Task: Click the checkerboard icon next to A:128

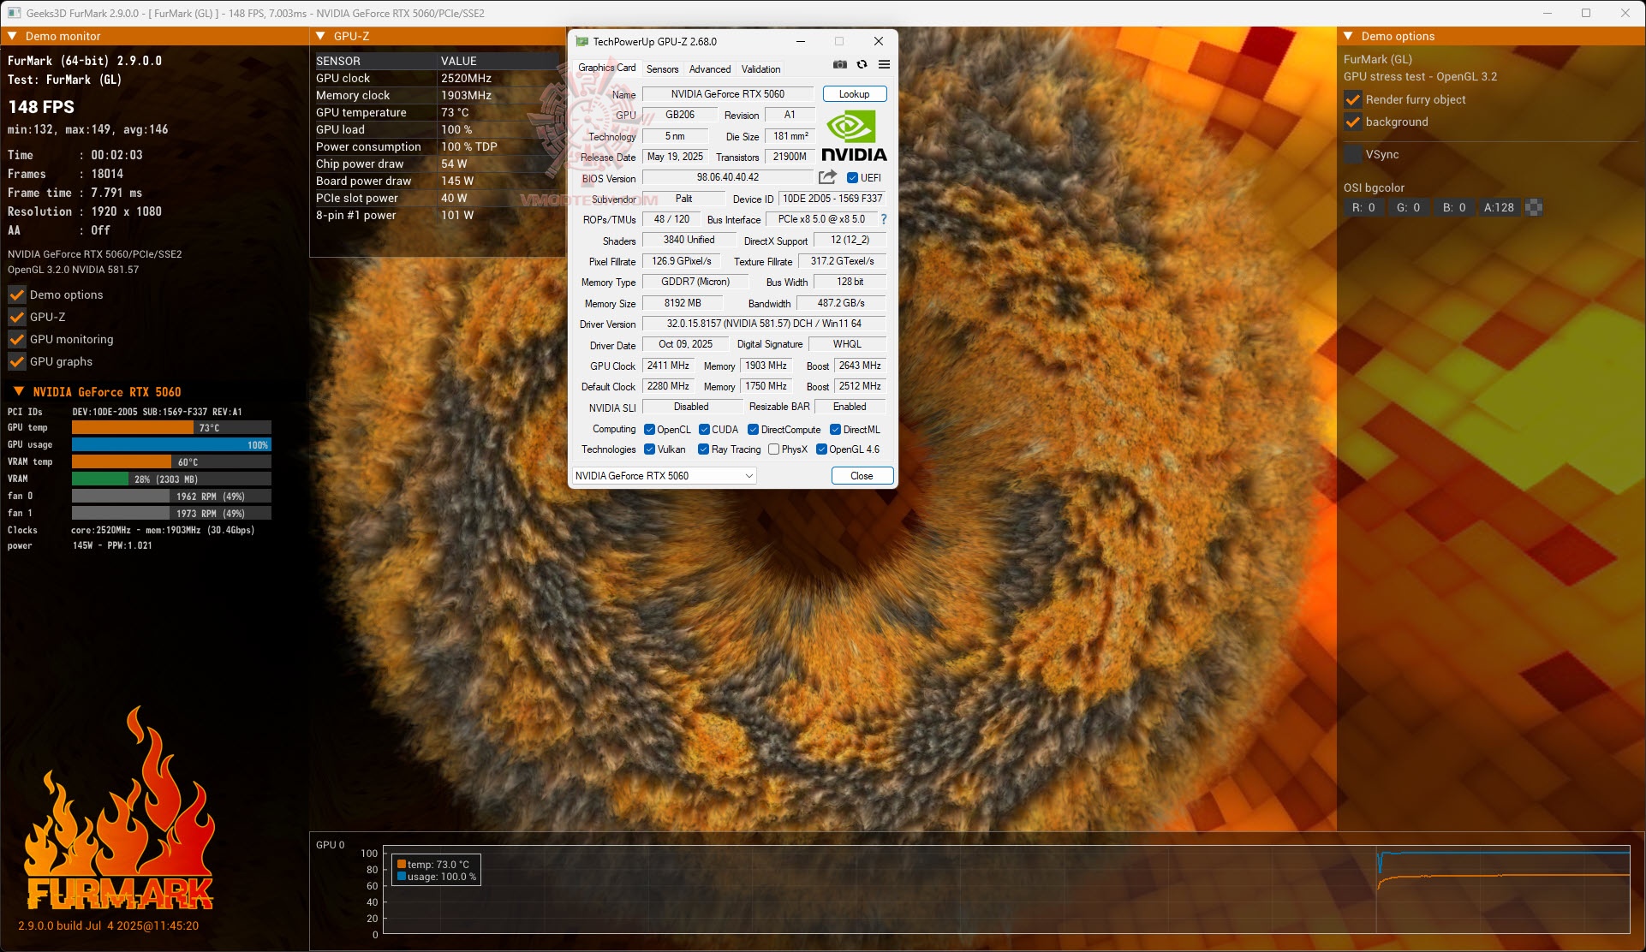Action: [x=1534, y=207]
